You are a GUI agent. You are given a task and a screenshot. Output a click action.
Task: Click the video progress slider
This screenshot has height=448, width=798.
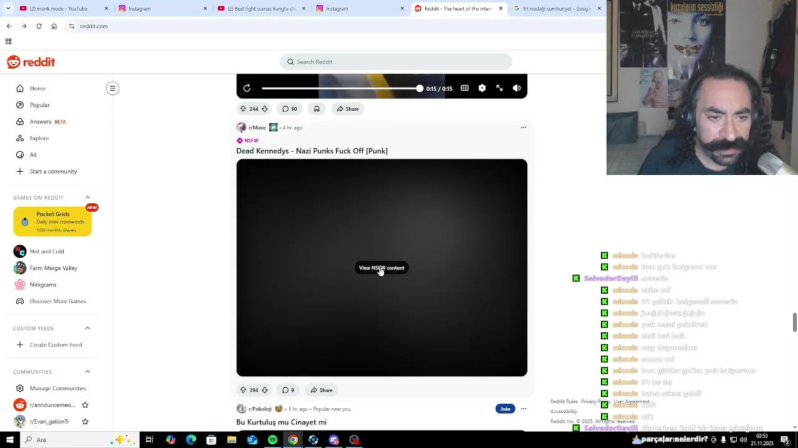click(340, 88)
